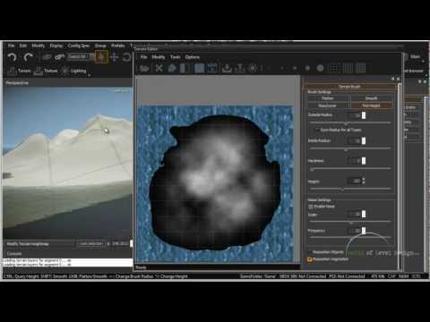The height and width of the screenshot is (322, 430).
Task: Select the Pick Height brush button
Action: (371, 106)
